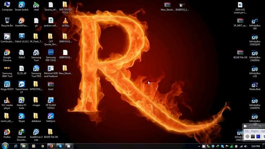Open Windows Explorer from the taskbar
The width and height of the screenshot is (265, 149).
pyautogui.click(x=24, y=146)
